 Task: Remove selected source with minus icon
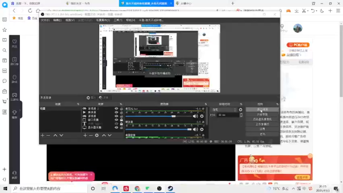tap(91, 135)
